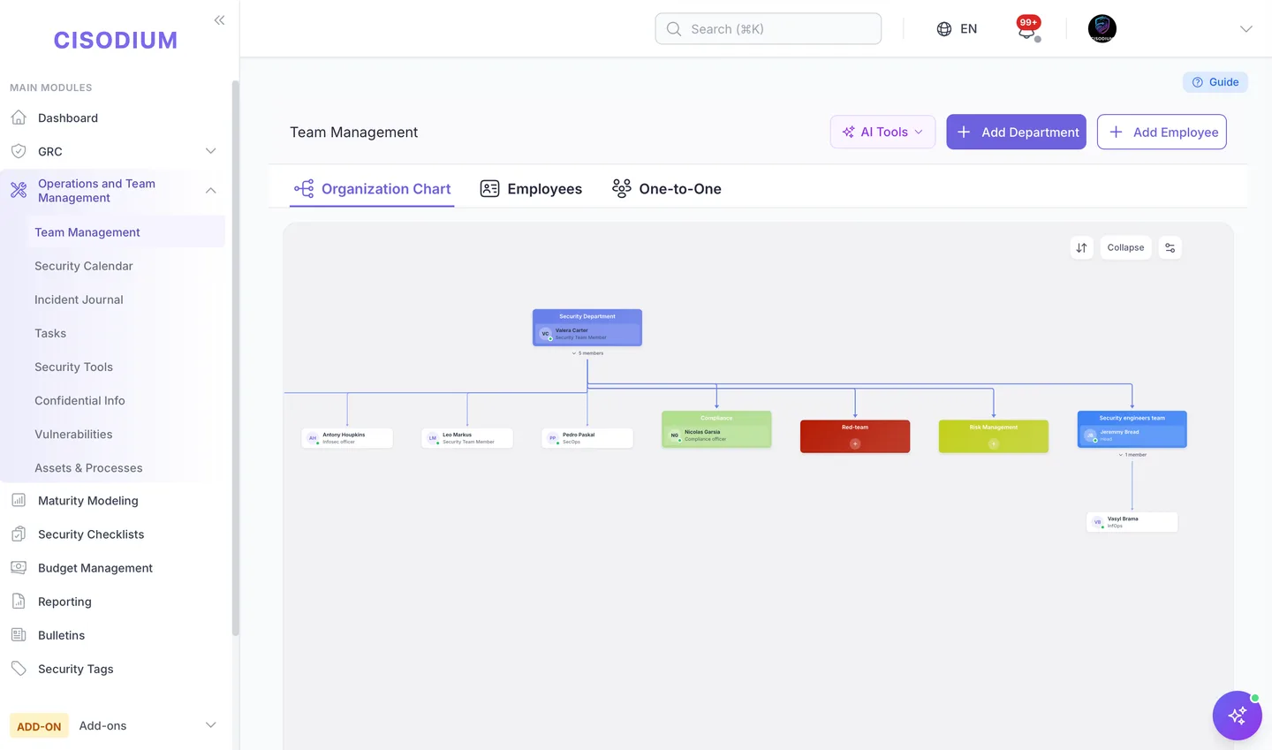Viewport: 1272px width, 750px height.
Task: Click the Search input field
Action: click(768, 29)
